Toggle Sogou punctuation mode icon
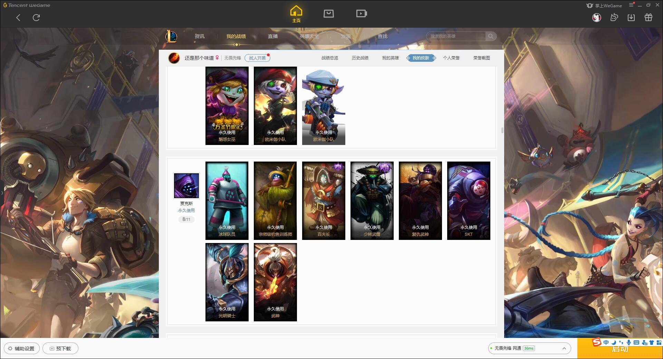 point(621,342)
